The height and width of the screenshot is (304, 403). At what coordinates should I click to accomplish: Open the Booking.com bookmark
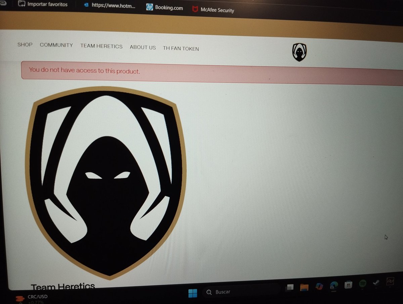coord(169,8)
